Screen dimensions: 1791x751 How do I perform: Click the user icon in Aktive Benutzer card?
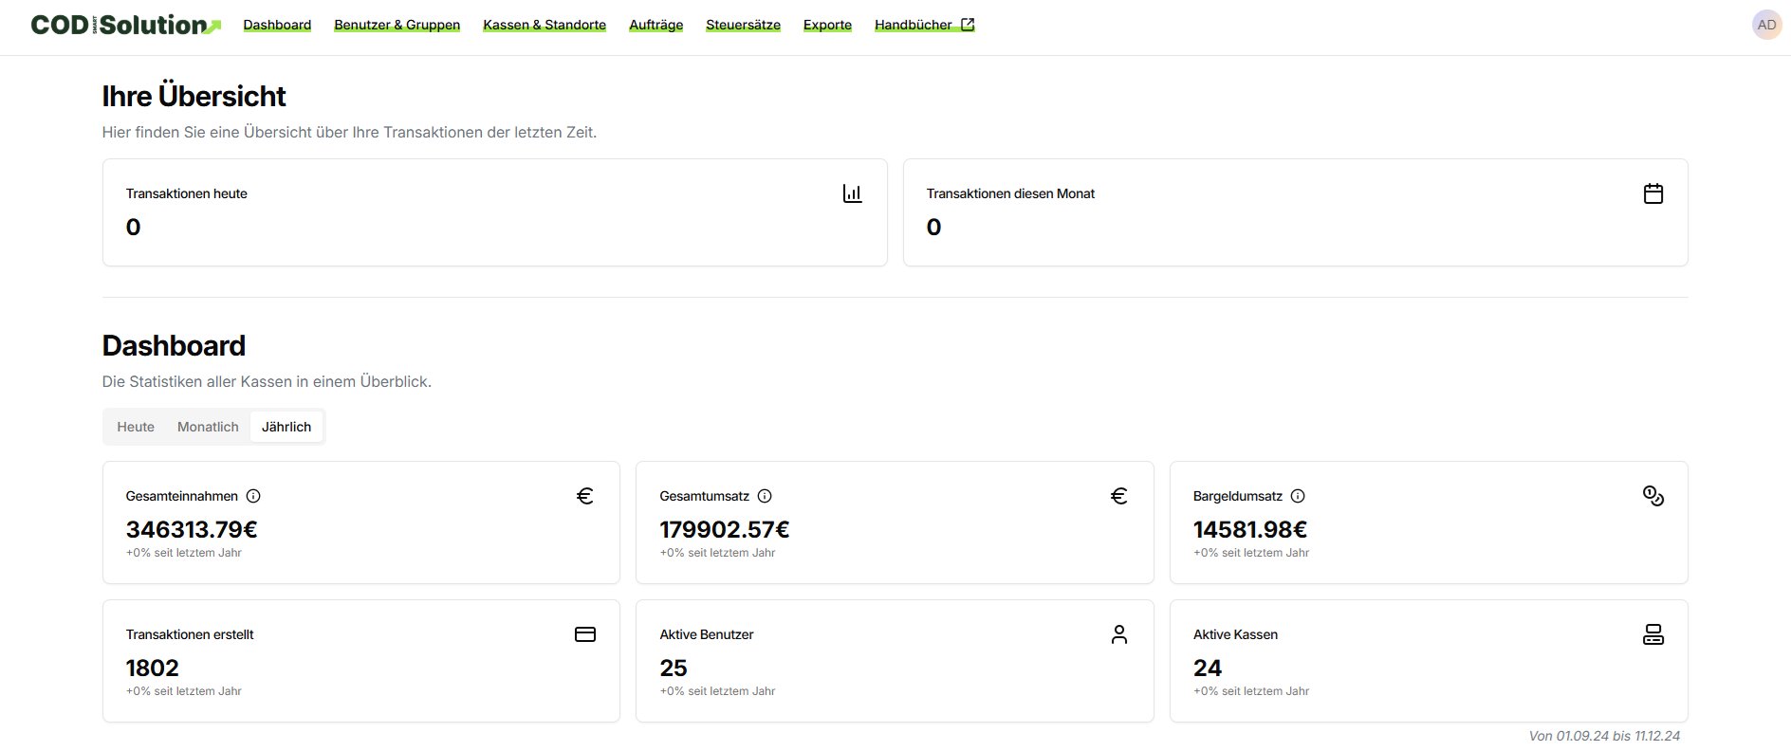pyautogui.click(x=1118, y=634)
